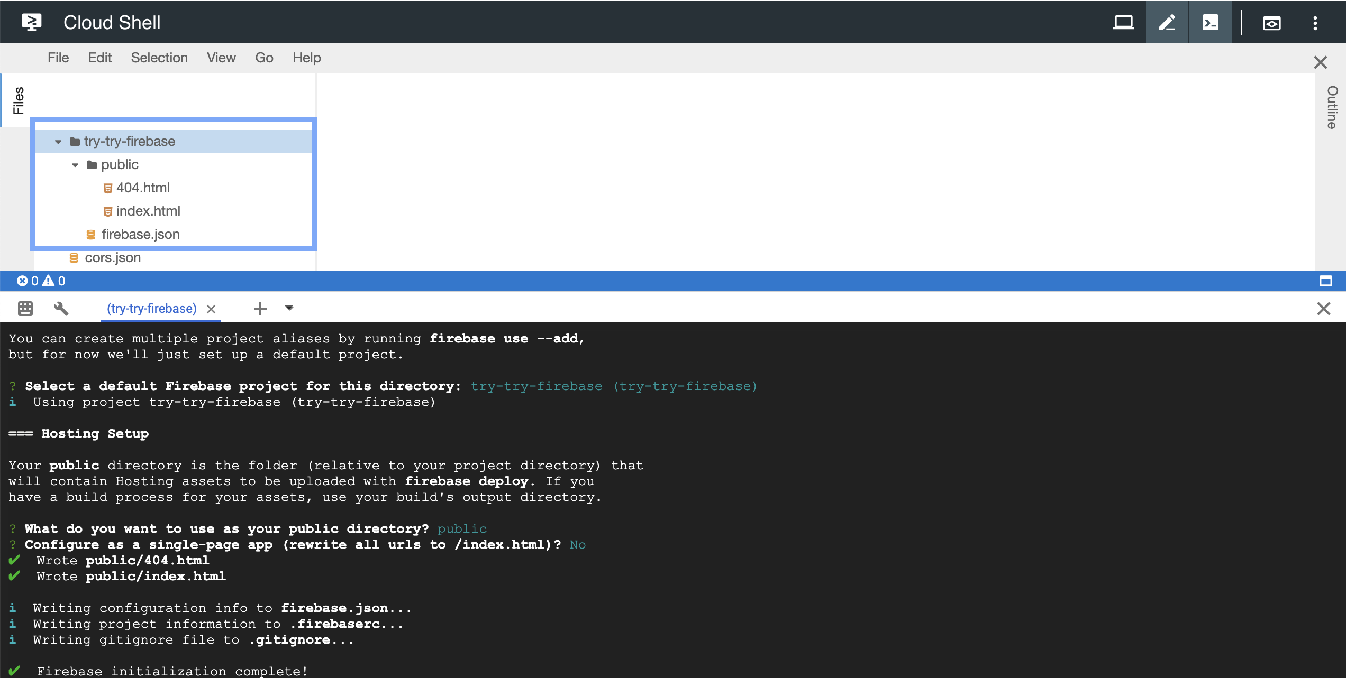The width and height of the screenshot is (1346, 678).
Task: Toggle the Files side panel
Action: (x=19, y=100)
